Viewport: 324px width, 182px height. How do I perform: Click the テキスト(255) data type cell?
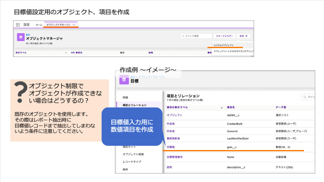click(284, 167)
